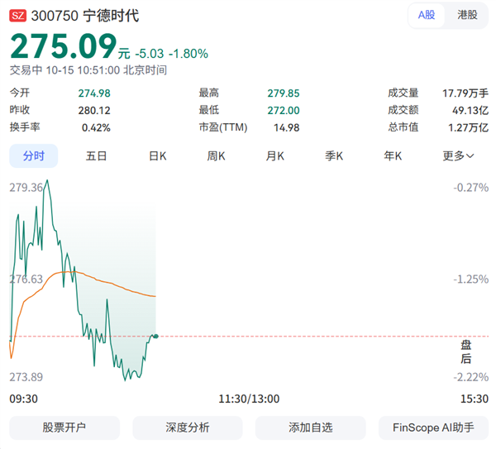Expand the 更多 chart period dropdown
The image size is (496, 449).
458,156
